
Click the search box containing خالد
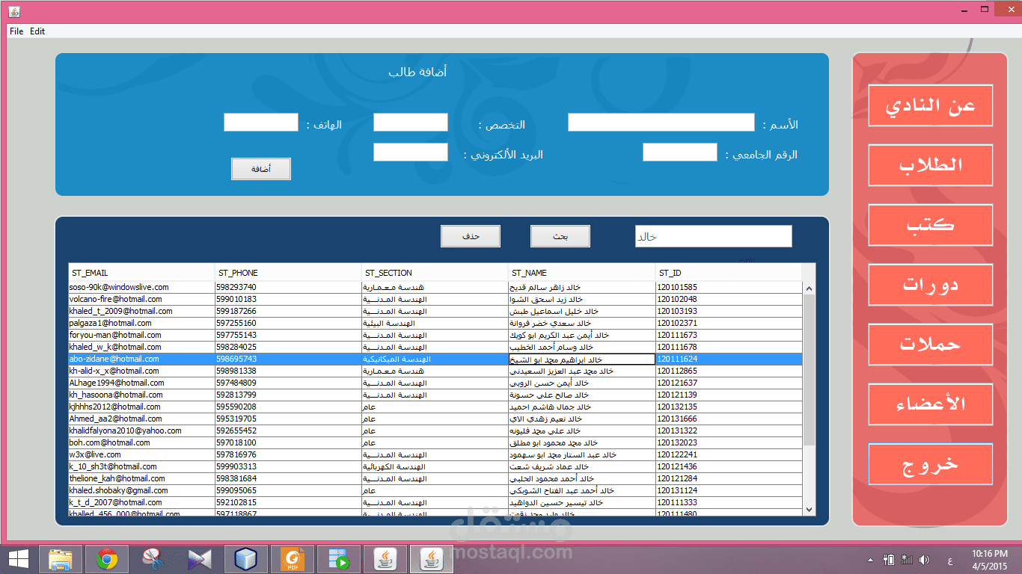point(714,236)
